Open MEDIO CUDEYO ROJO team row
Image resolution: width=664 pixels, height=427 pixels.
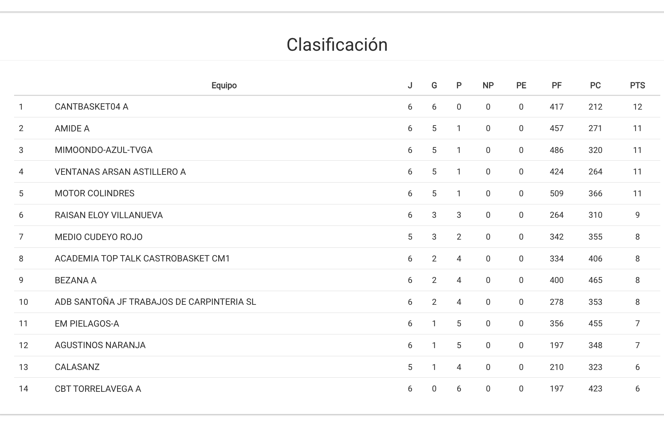tap(99, 237)
